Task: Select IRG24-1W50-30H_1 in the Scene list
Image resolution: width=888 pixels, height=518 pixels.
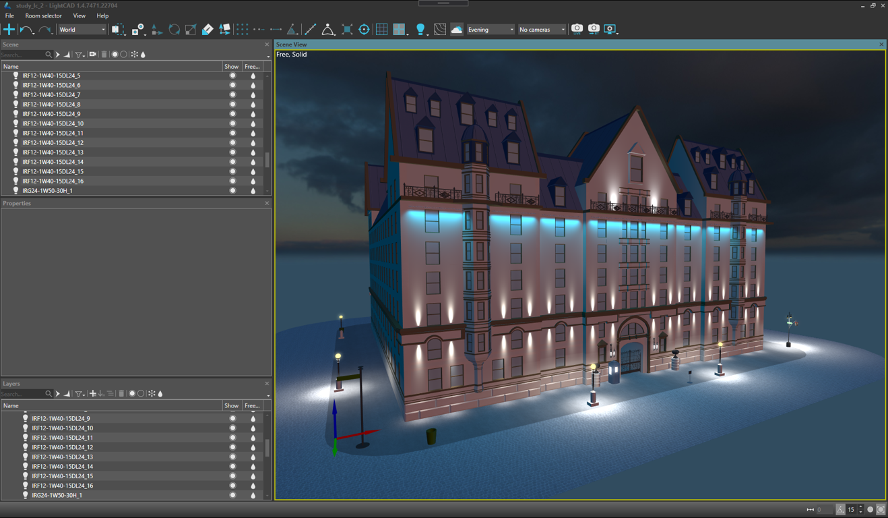Action: pyautogui.click(x=47, y=191)
